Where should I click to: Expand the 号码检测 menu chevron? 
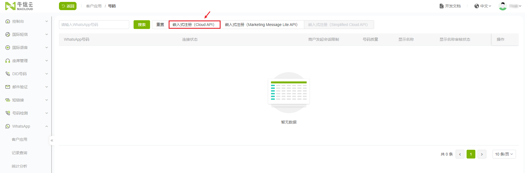(x=47, y=113)
